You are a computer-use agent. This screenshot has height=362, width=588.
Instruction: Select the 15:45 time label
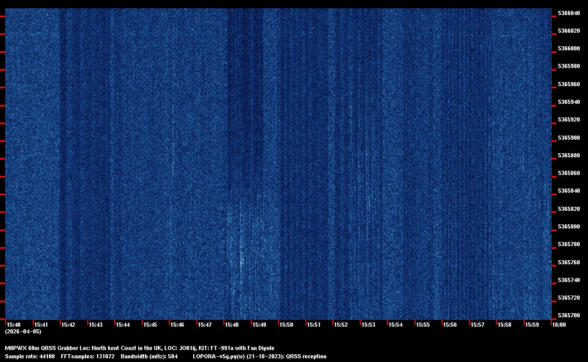pyautogui.click(x=150, y=325)
